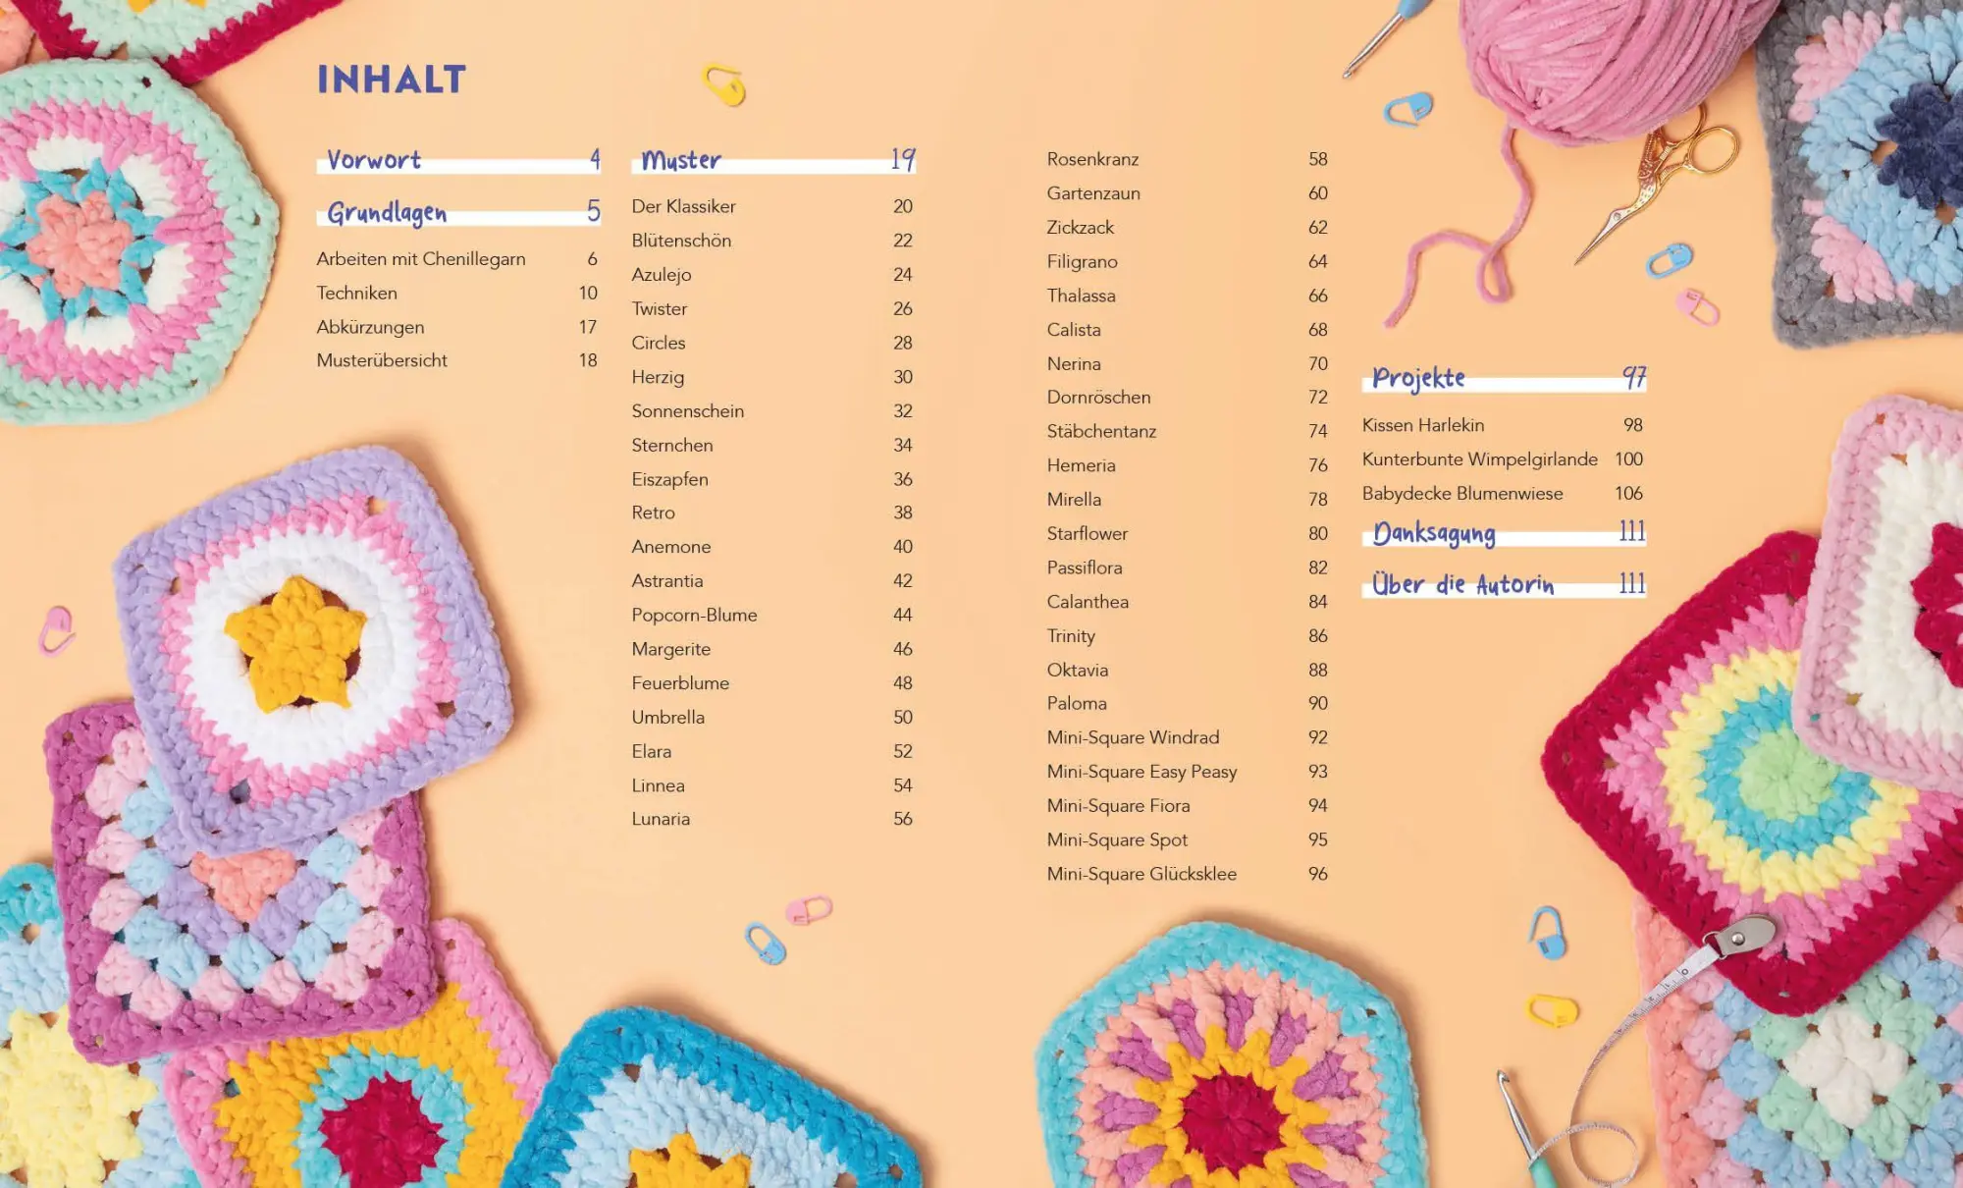Viewport: 1963px width, 1188px height.
Task: Click the yellow stitch marker beside 'INHALT'
Action: click(x=724, y=86)
